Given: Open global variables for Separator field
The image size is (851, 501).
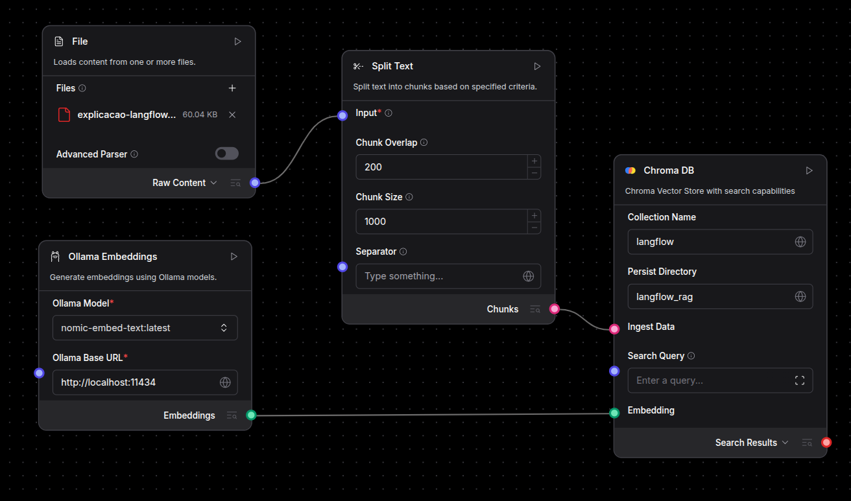Looking at the screenshot, I should click(529, 276).
